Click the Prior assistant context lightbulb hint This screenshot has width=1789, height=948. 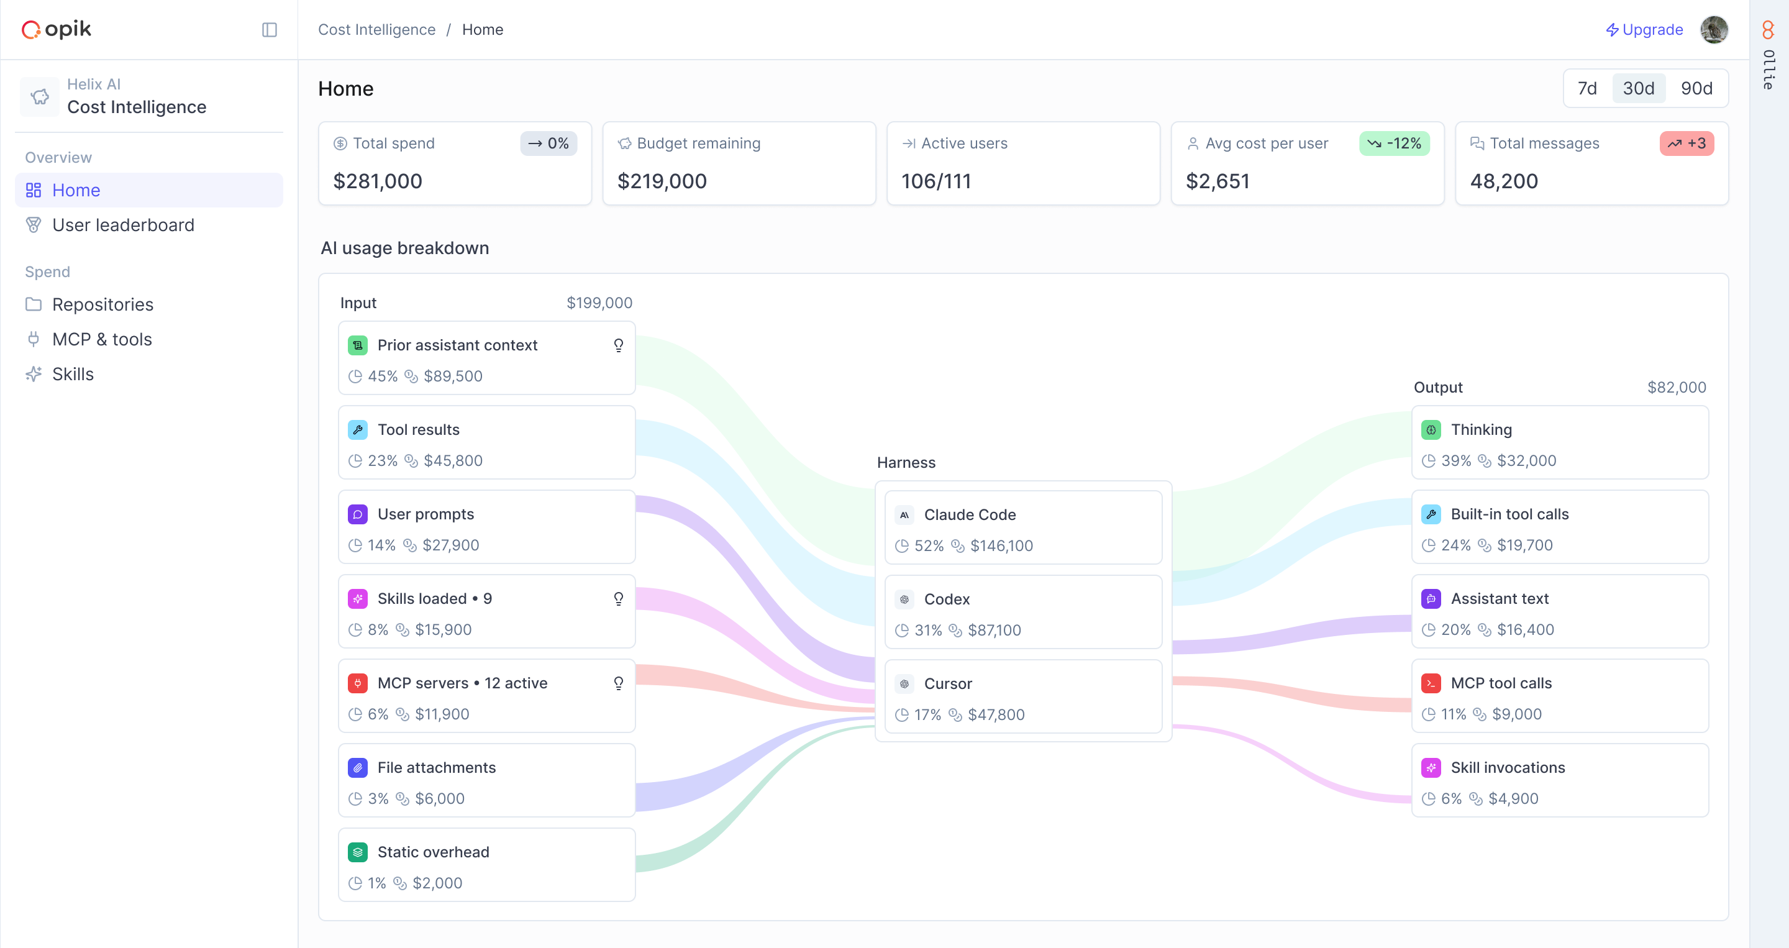tap(618, 345)
